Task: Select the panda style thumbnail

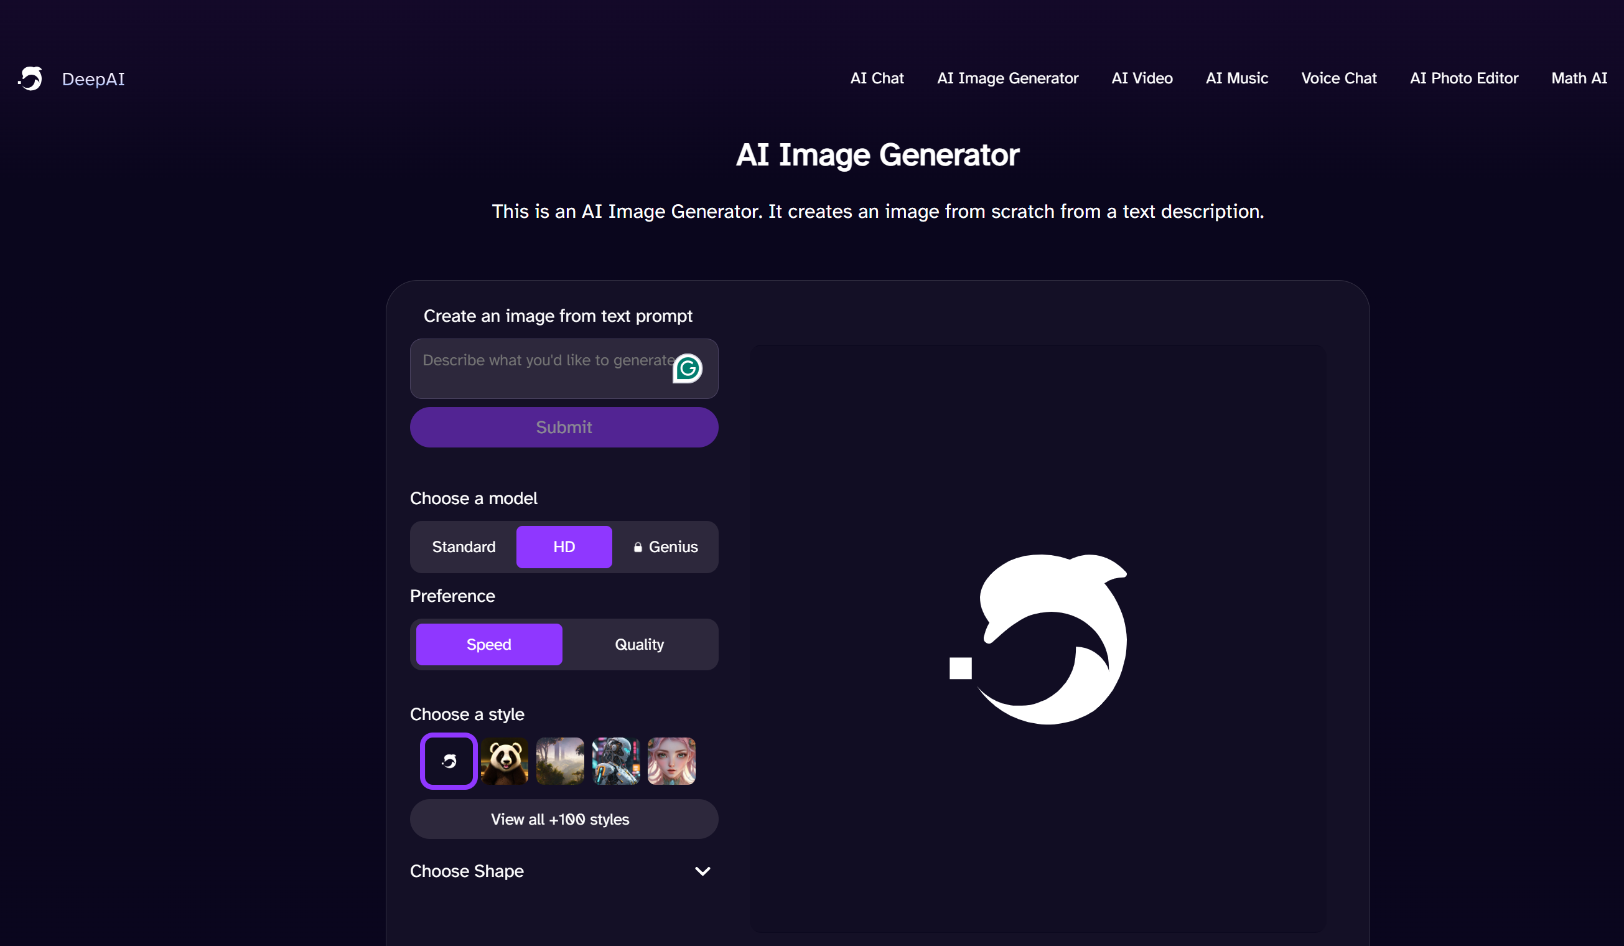Action: coord(504,761)
